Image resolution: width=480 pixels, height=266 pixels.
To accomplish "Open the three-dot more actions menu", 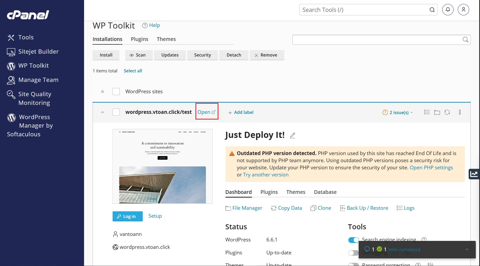I will (x=460, y=112).
